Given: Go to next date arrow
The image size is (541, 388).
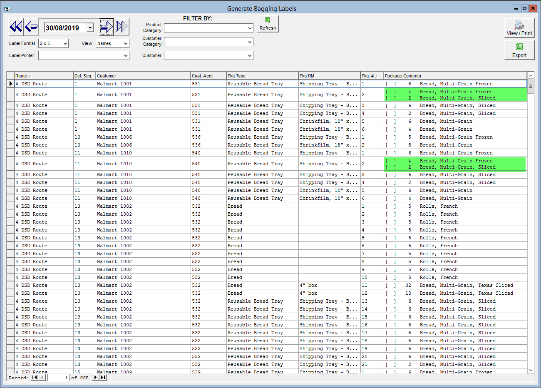Looking at the screenshot, I should click(x=107, y=27).
